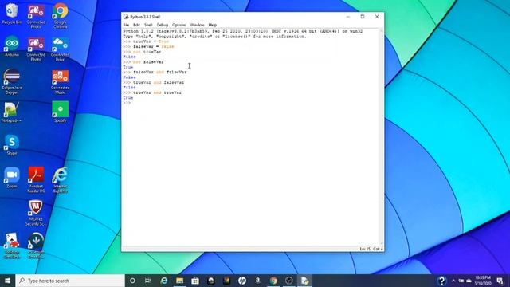
Task: Open the File menu in Python Shell
Action: coord(126,25)
